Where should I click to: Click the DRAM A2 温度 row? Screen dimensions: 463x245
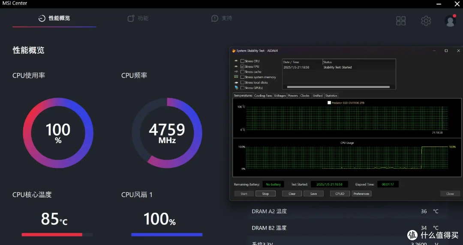(x=348, y=211)
